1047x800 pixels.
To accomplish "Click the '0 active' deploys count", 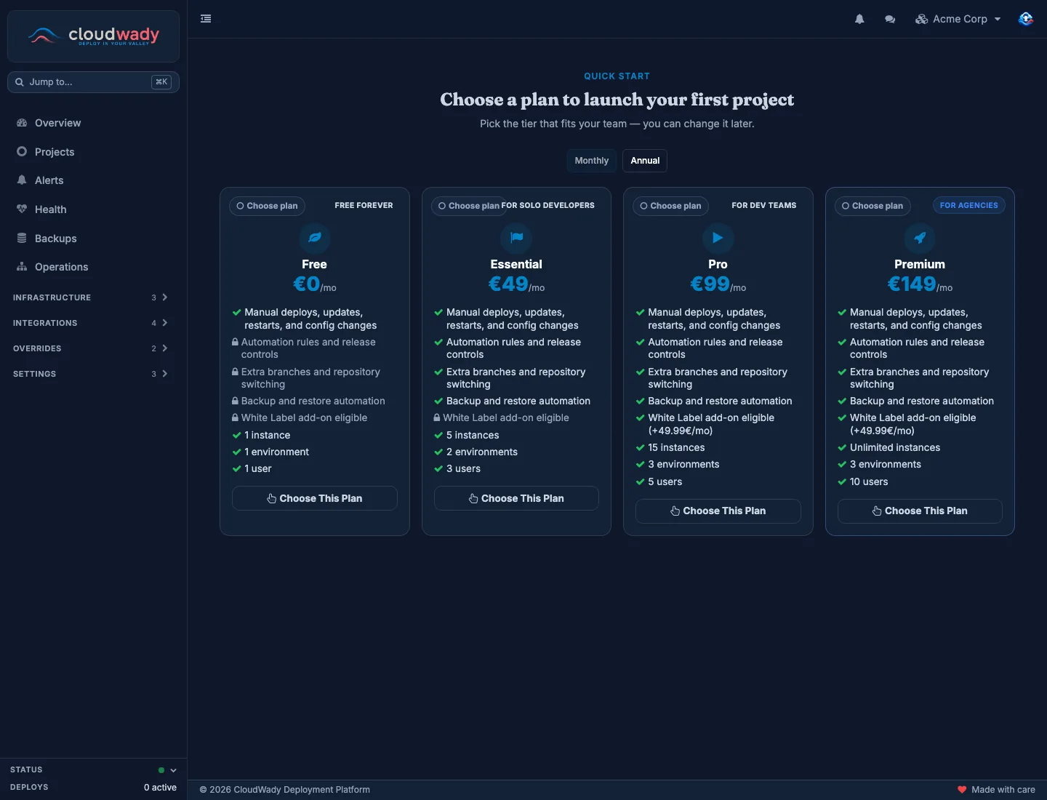I will click(160, 788).
